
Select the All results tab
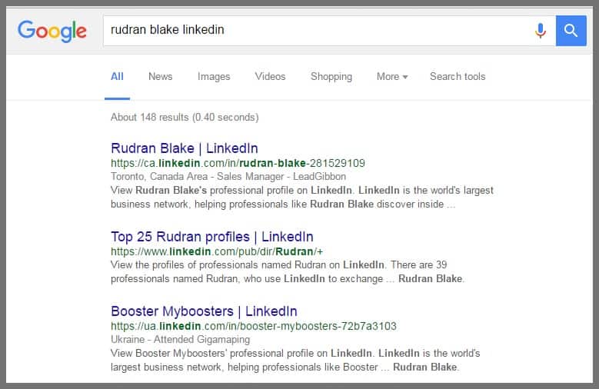pos(117,77)
